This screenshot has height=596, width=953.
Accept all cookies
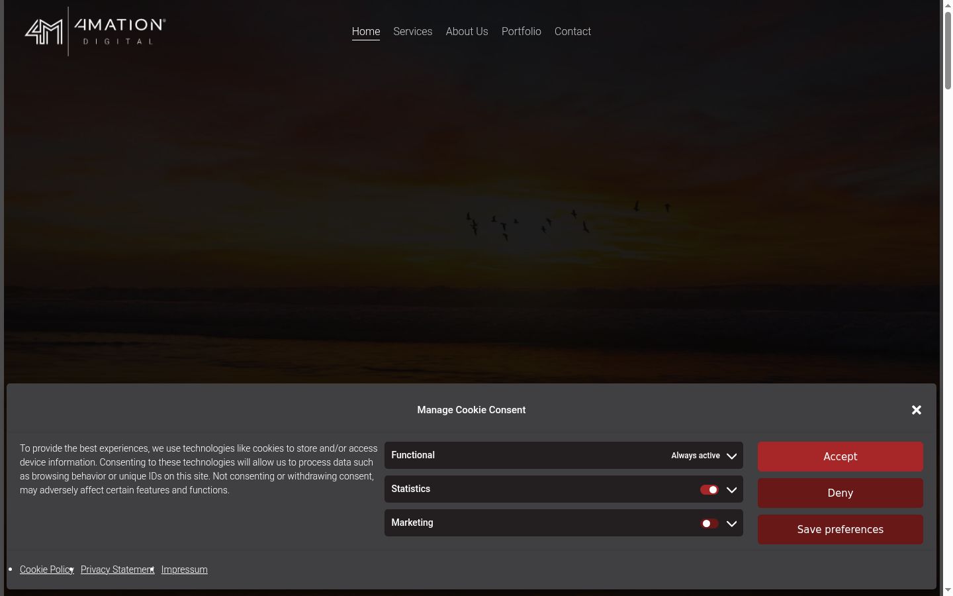(x=840, y=456)
